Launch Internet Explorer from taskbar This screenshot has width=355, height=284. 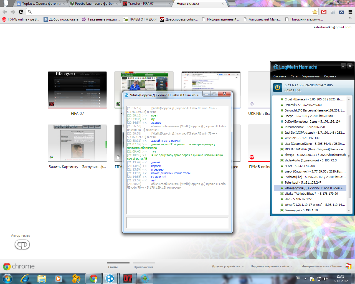pos(25,278)
